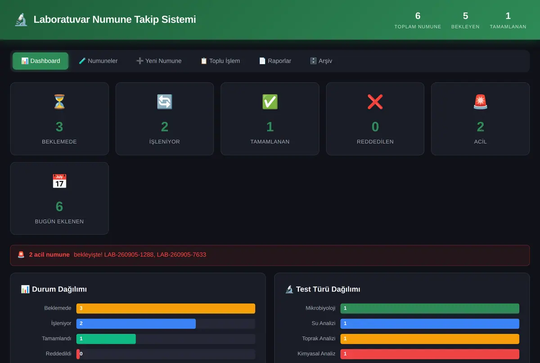Click the refresh arrows icon on the İşleniyor card
Screen dimensions: 540x363
tap(165, 102)
